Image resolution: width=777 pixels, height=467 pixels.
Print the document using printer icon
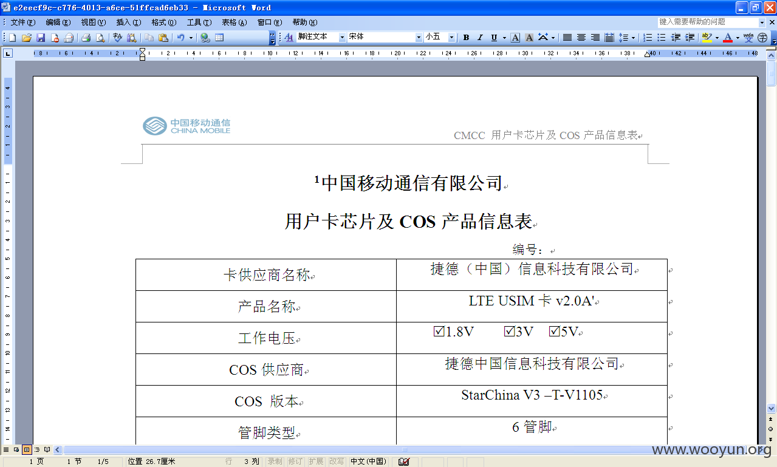pos(86,38)
